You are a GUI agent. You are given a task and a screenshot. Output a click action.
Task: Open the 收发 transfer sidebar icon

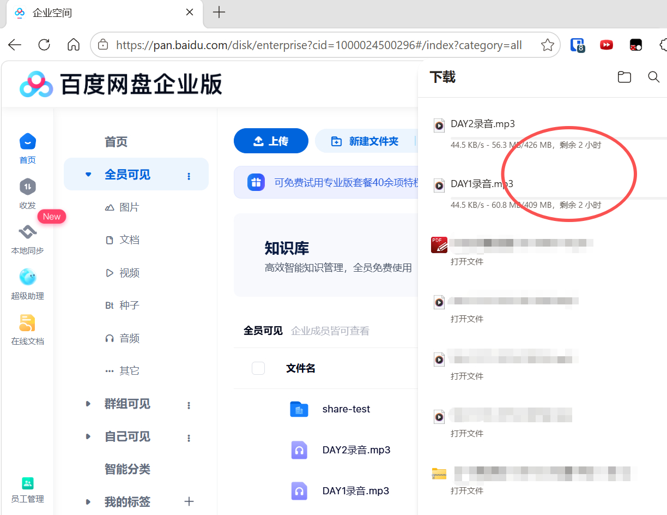point(28,187)
